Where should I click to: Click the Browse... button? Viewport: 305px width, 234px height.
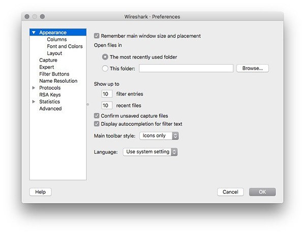[253, 69]
